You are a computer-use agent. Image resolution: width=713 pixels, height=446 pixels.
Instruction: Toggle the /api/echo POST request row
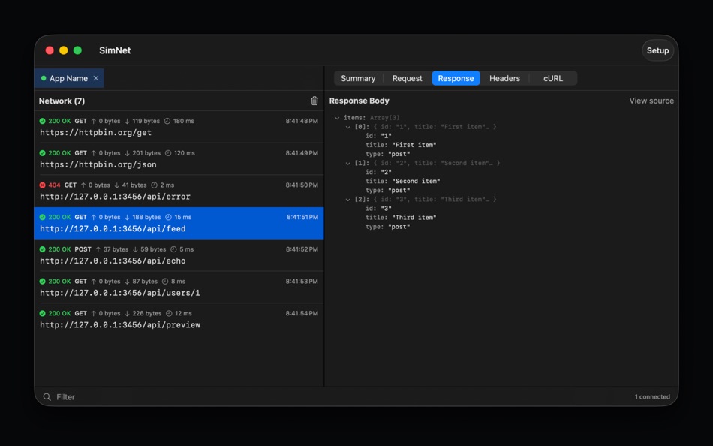click(150, 255)
